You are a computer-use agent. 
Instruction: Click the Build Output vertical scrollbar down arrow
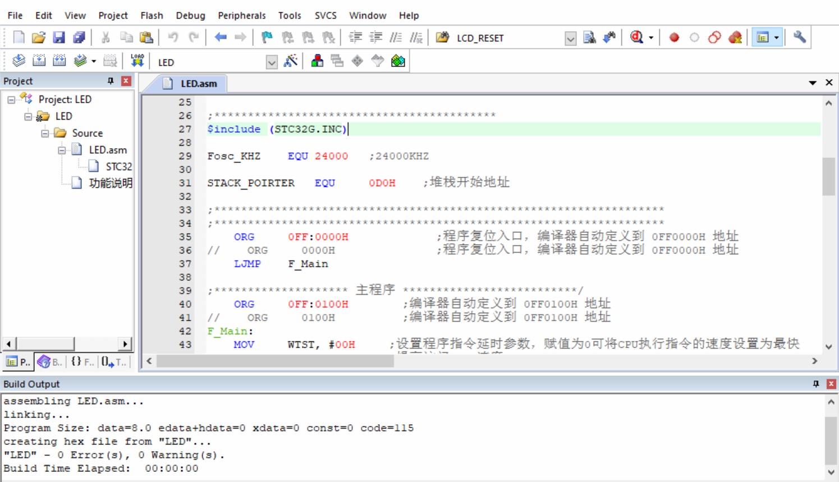point(831,472)
